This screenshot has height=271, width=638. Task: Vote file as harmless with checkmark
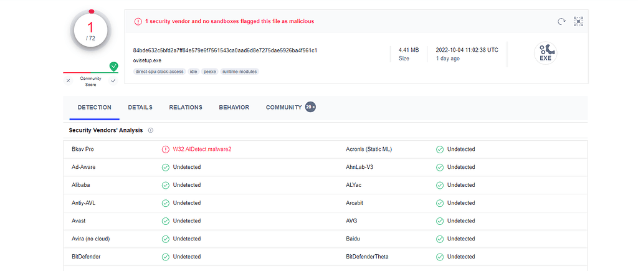coord(113,81)
